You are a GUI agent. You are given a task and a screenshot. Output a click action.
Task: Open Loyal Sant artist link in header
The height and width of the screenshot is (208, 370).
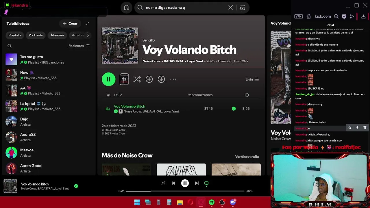pos(195,61)
